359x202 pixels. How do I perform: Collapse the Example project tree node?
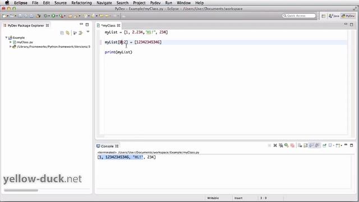point(6,38)
